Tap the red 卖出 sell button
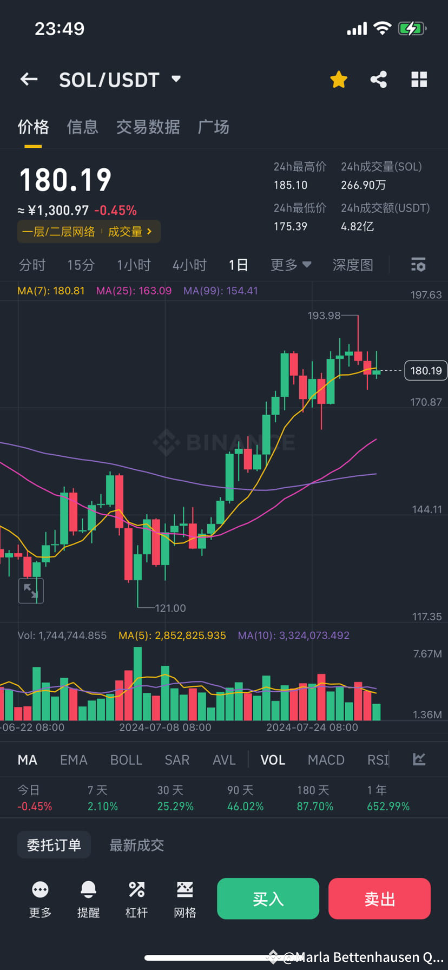The image size is (448, 970). pyautogui.click(x=379, y=899)
